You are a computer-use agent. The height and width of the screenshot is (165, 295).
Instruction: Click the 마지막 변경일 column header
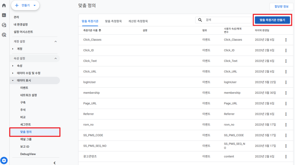point(262,30)
